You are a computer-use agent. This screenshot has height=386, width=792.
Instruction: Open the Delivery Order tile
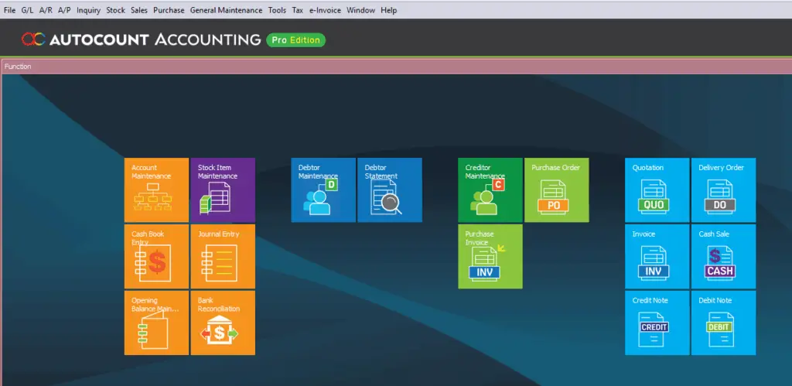click(x=724, y=190)
